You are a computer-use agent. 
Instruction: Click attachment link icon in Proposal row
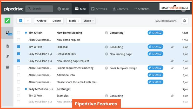172,47
